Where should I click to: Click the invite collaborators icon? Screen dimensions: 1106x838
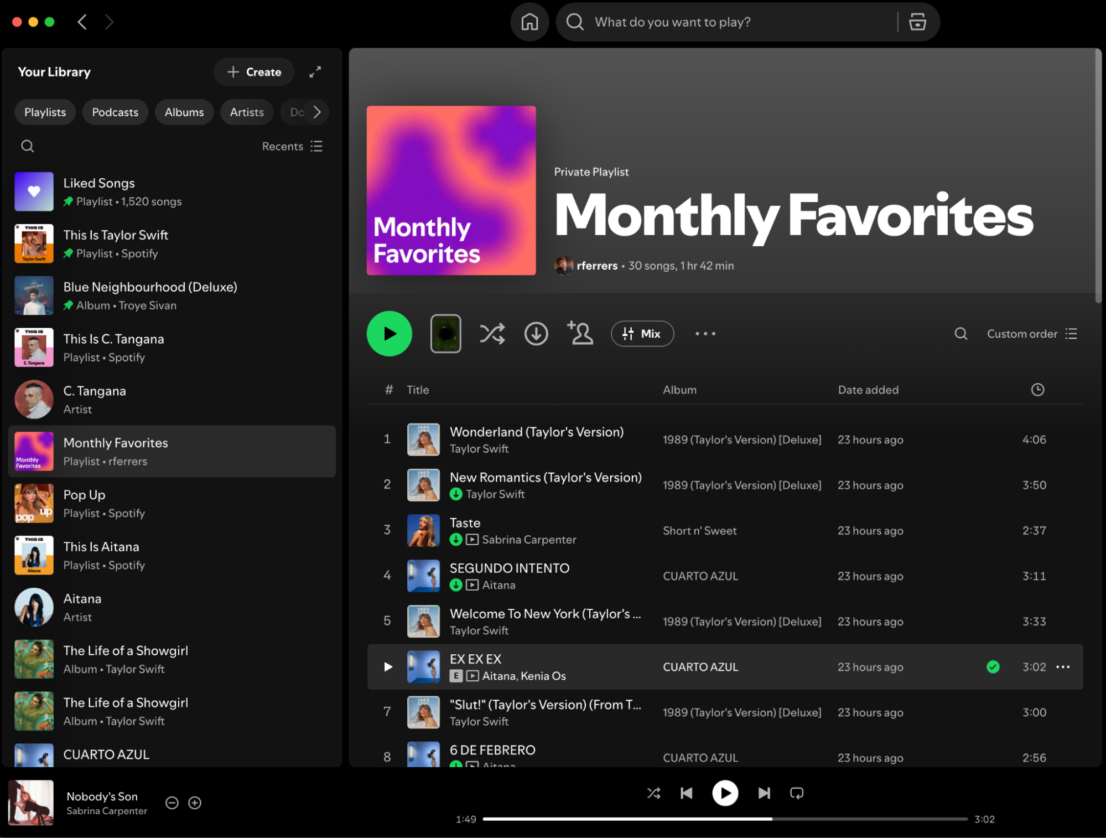coord(580,334)
